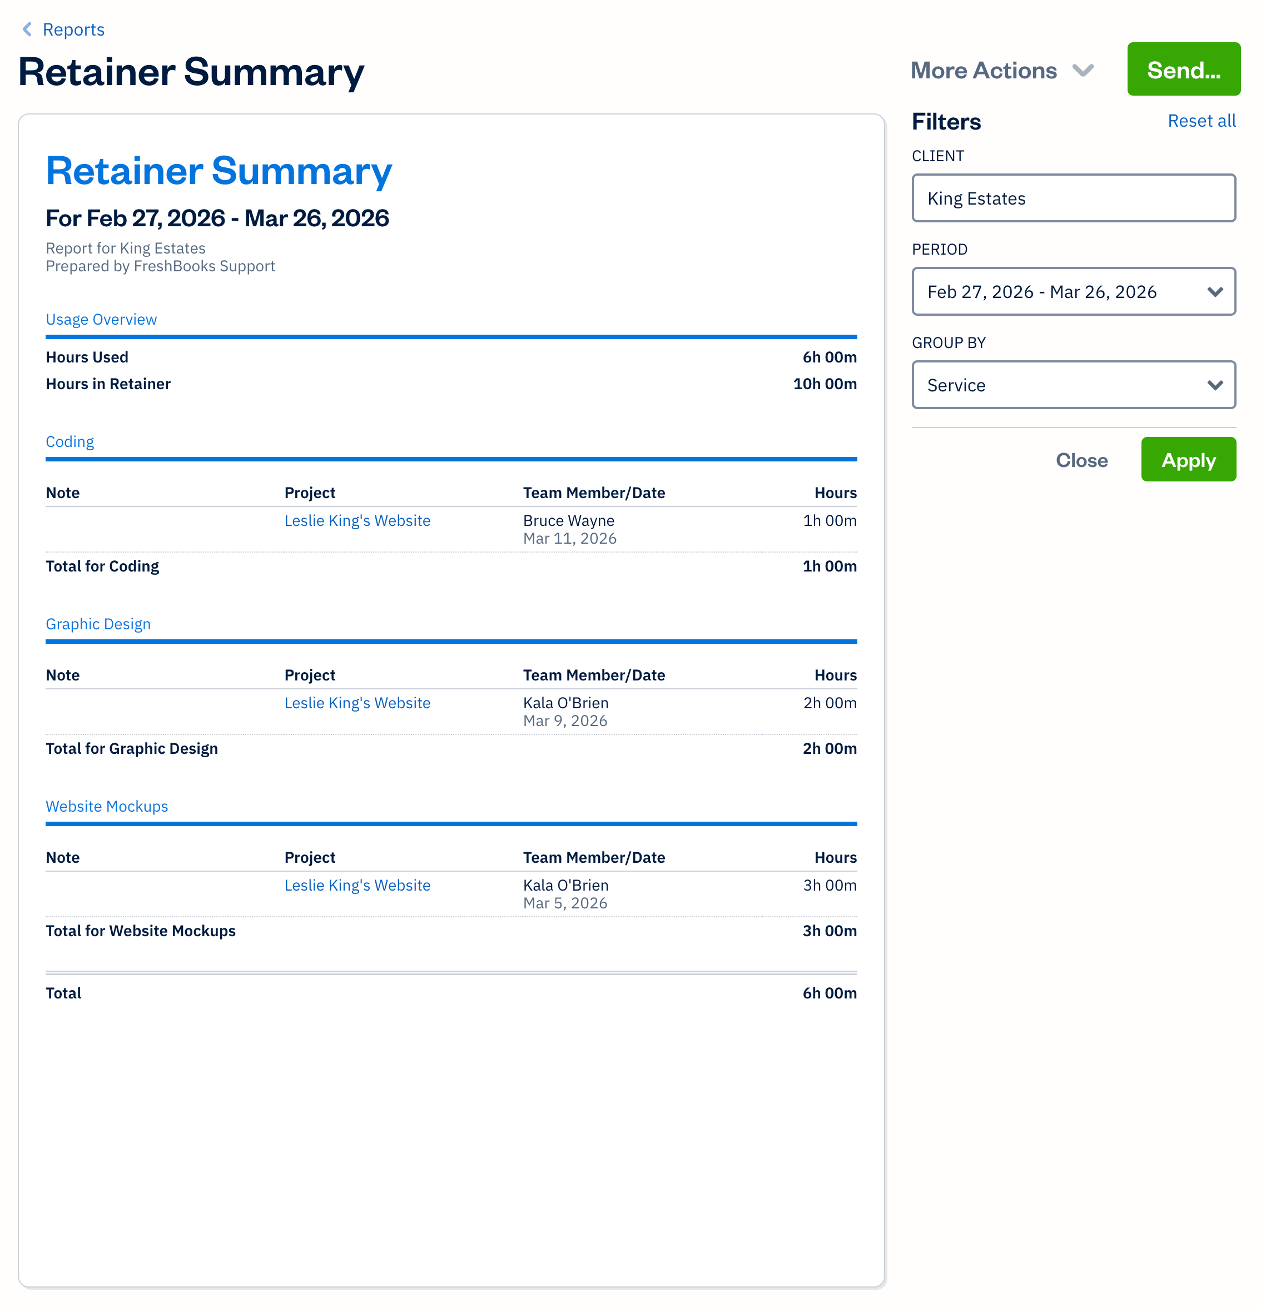Click Reset all to clear filters

click(1202, 121)
